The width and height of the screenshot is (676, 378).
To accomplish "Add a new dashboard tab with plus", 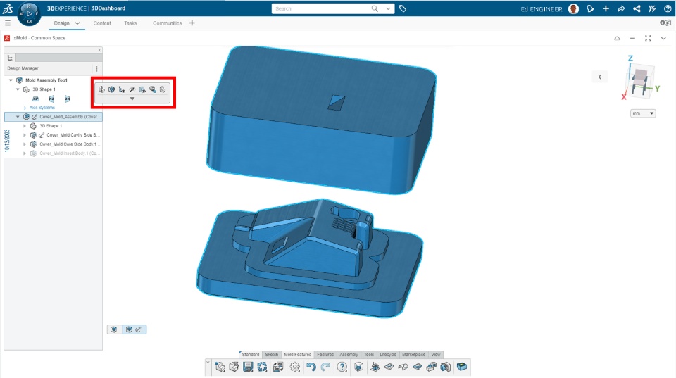I will pos(192,23).
